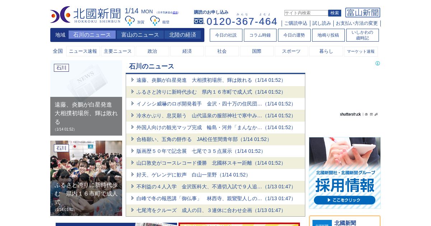Click the 採用情報 recruitment banner
The width and height of the screenshot is (431, 226).
pyautogui.click(x=345, y=173)
